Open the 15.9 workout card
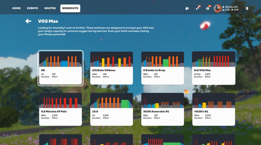This screenshot has height=145, width=261. tap(111, 109)
